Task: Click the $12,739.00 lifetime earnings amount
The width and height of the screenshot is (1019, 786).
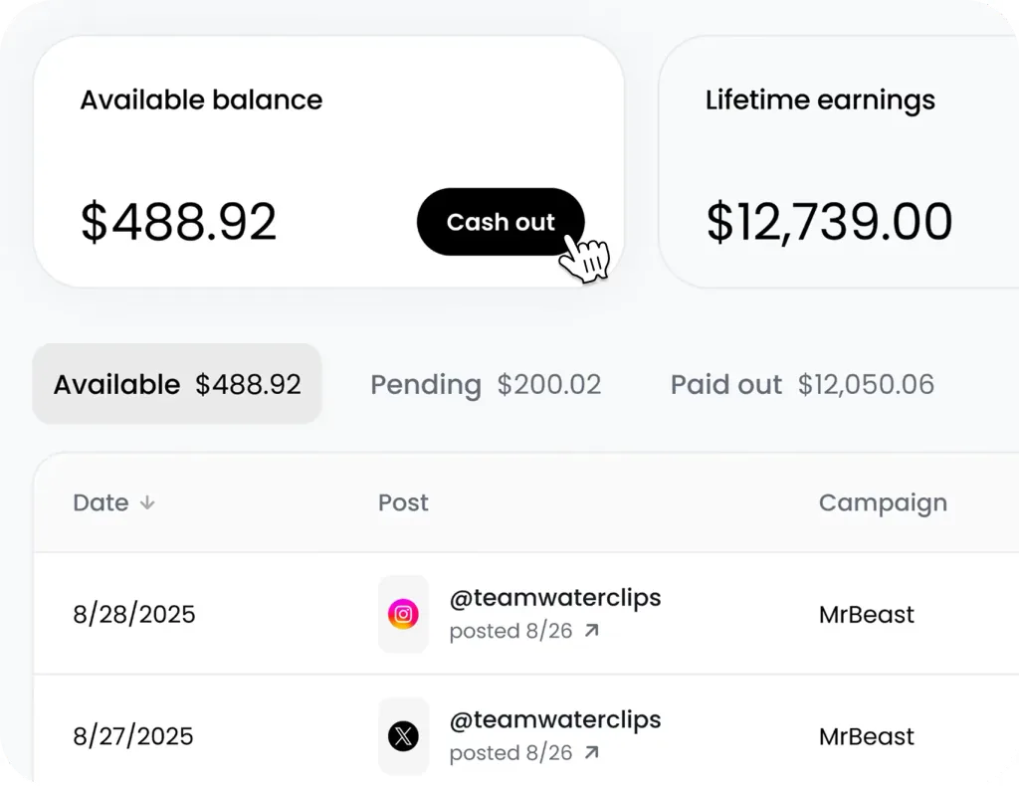Action: [x=829, y=222]
